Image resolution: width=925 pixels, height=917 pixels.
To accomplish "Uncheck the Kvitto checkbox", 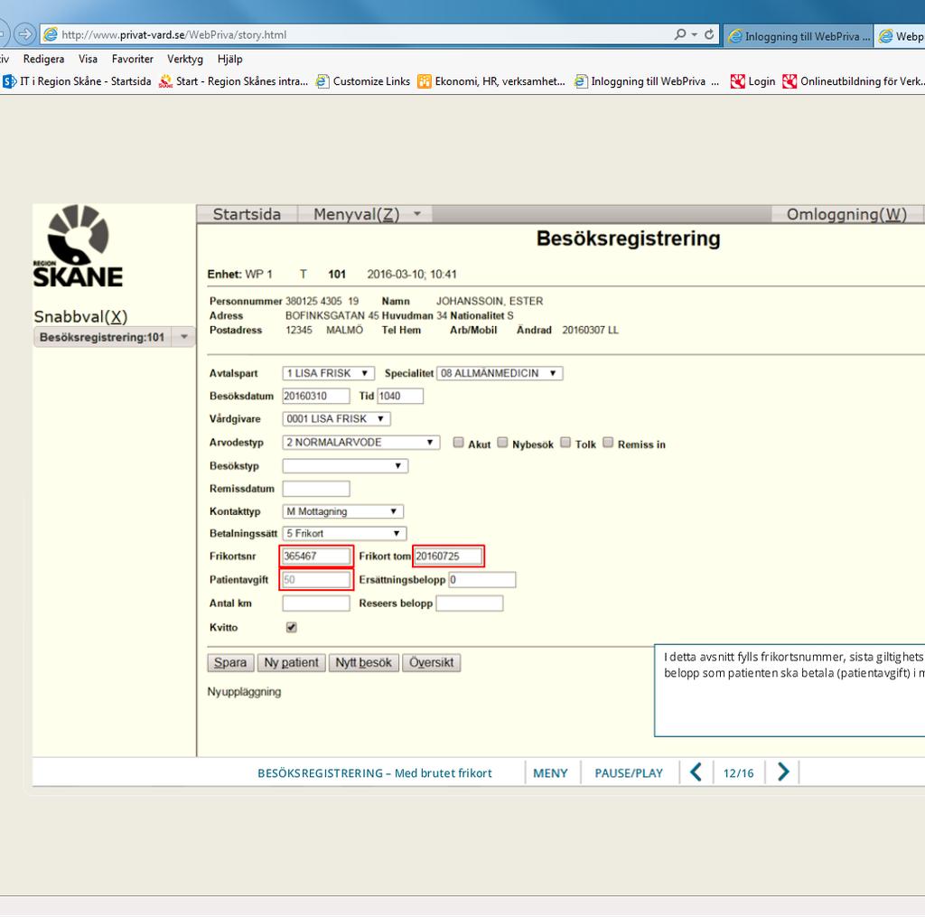I will point(292,627).
